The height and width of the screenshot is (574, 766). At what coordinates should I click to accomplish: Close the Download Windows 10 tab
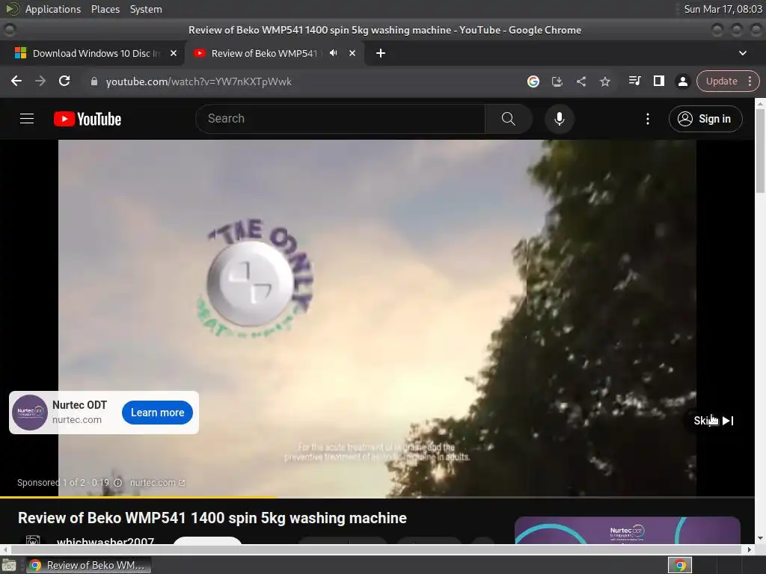click(174, 53)
